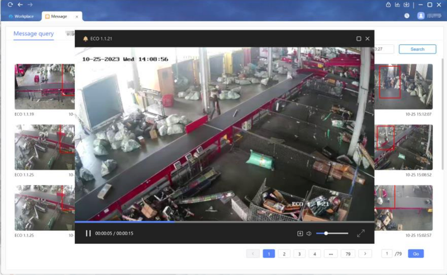Image resolution: width=447 pixels, height=275 pixels.
Task: Click the refresh icon in title bar
Action: click(x=10, y=4)
